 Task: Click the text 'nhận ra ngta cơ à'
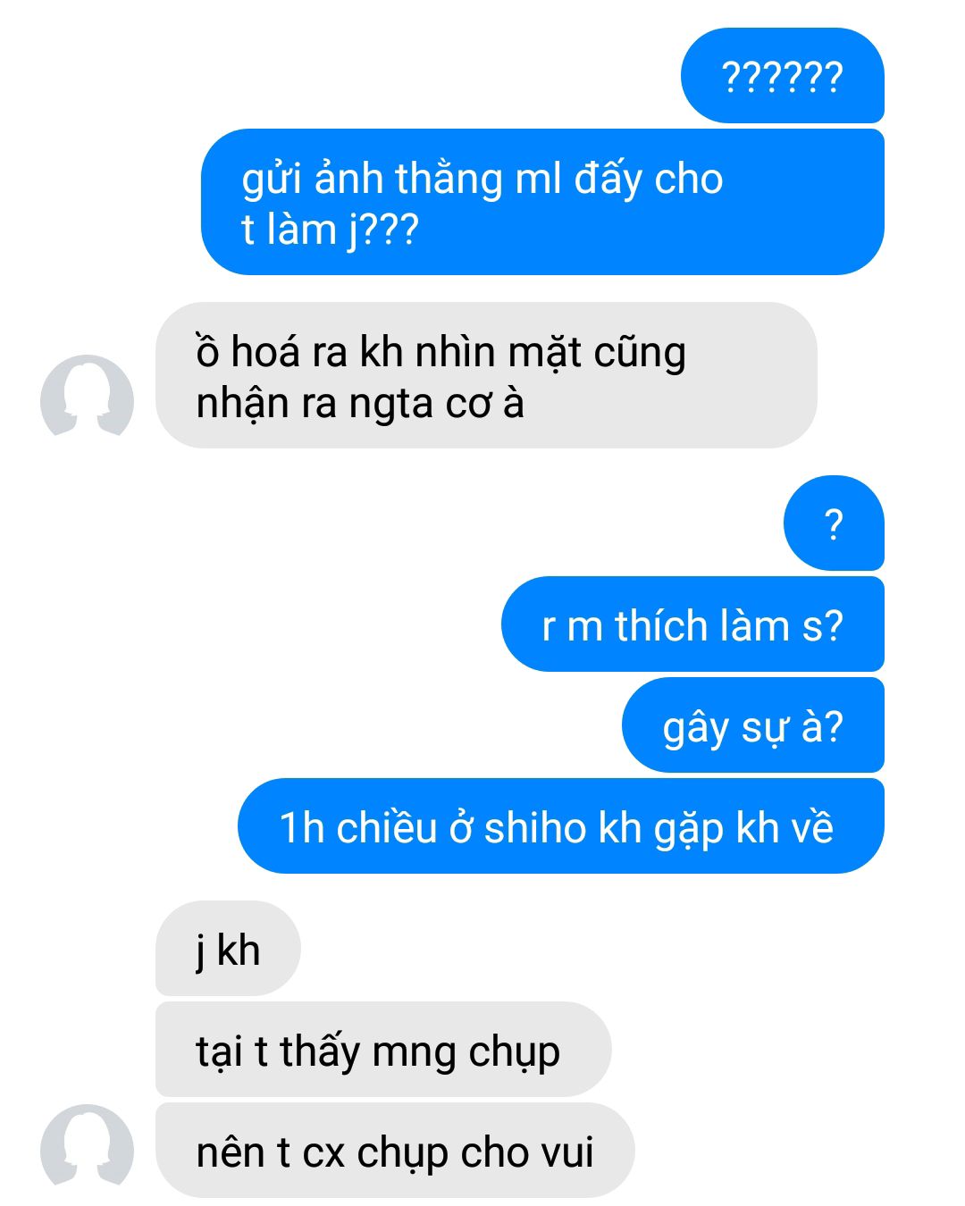coord(360,404)
